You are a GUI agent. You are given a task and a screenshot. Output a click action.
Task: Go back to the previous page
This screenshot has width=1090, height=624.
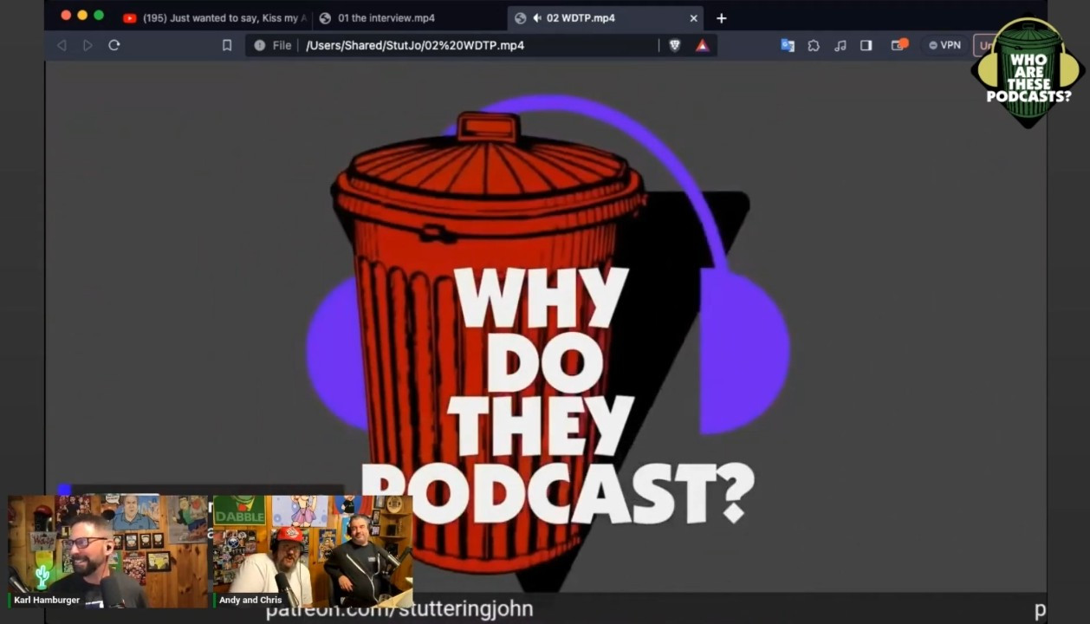[62, 45]
